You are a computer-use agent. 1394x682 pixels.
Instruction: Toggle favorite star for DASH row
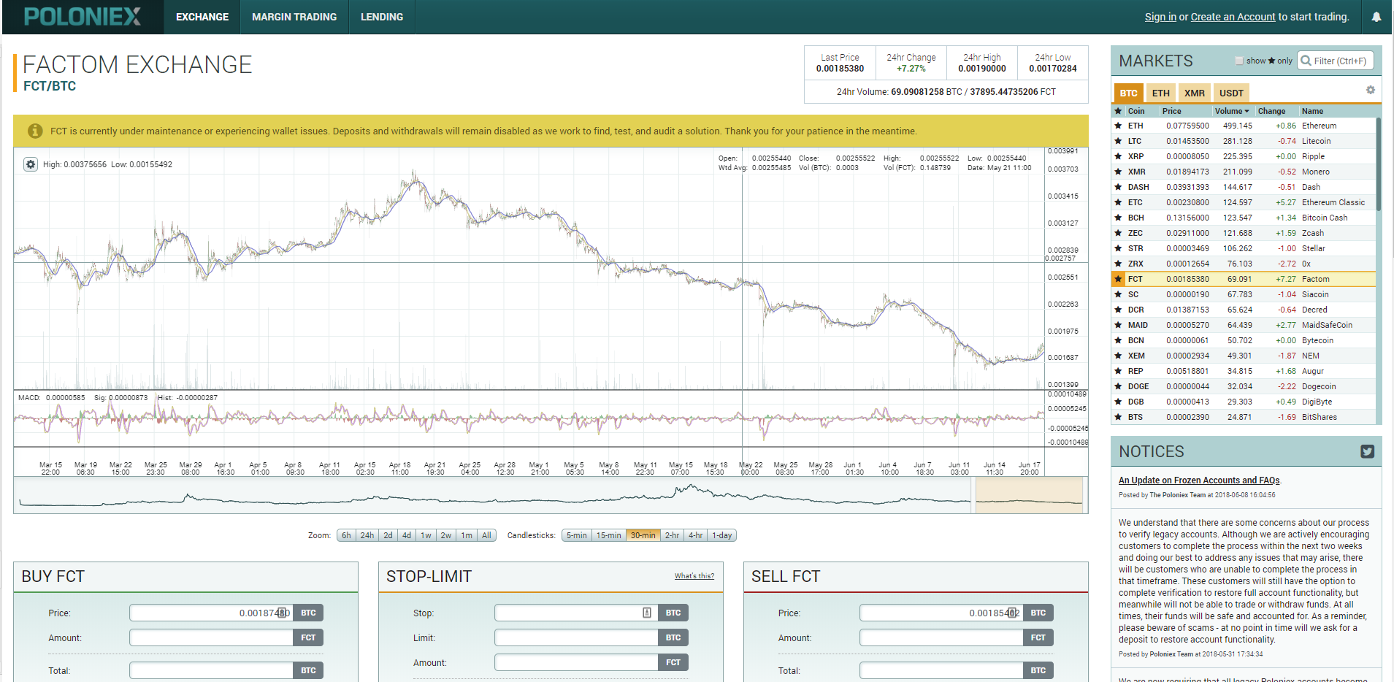[x=1118, y=187]
